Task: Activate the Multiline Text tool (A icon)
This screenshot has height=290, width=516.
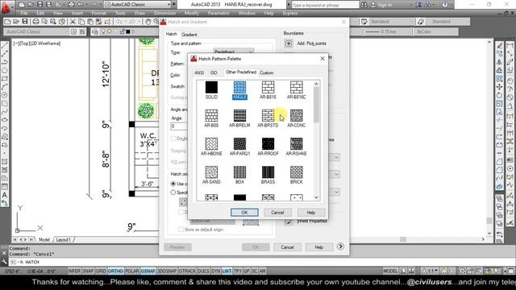Action: coord(5,195)
